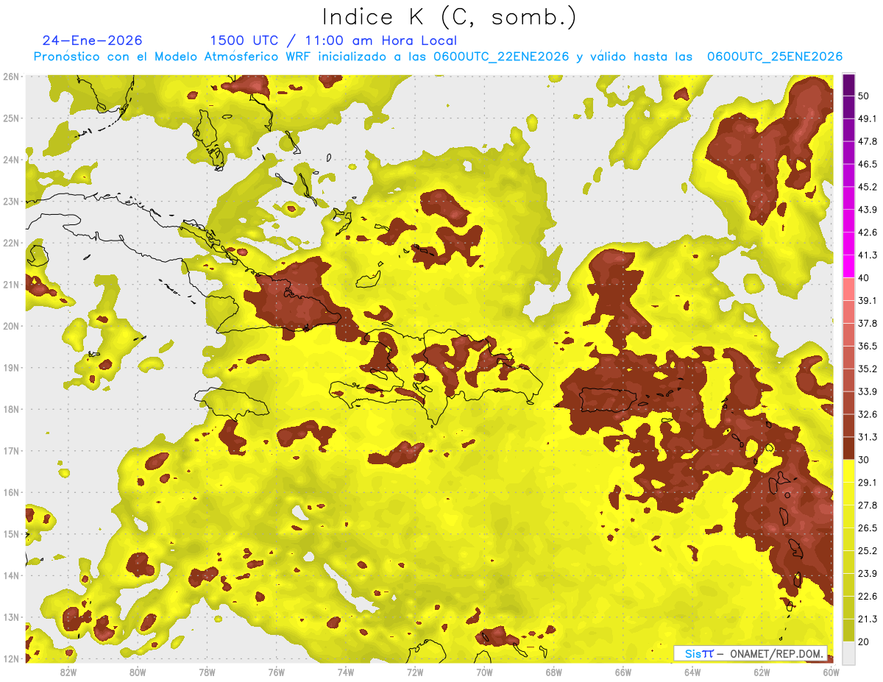Click the "50" color scale label

pos(865,96)
